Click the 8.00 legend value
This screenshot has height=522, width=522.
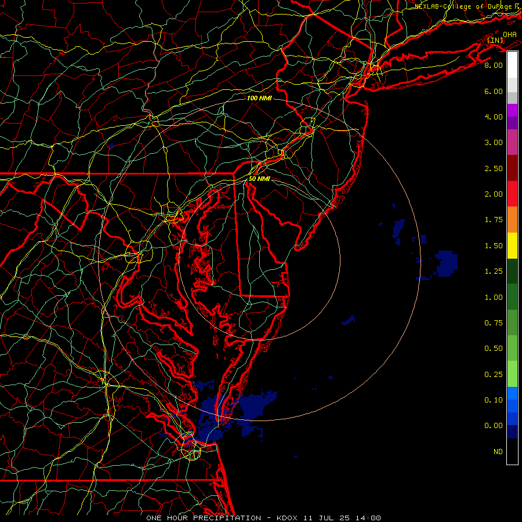click(494, 65)
